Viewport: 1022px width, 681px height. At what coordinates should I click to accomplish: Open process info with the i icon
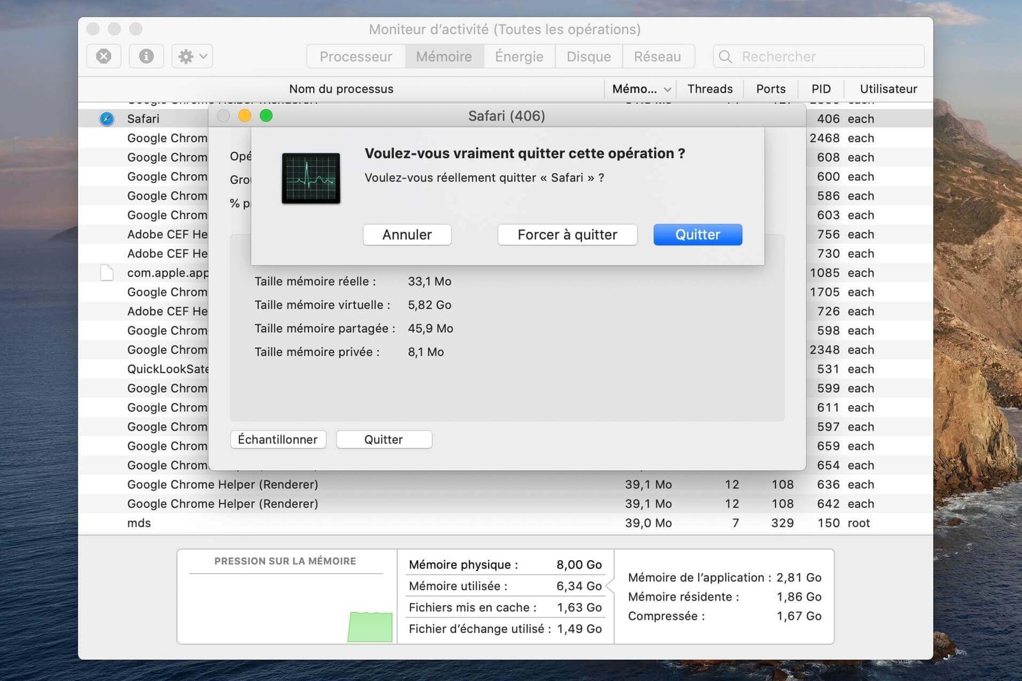click(x=146, y=56)
